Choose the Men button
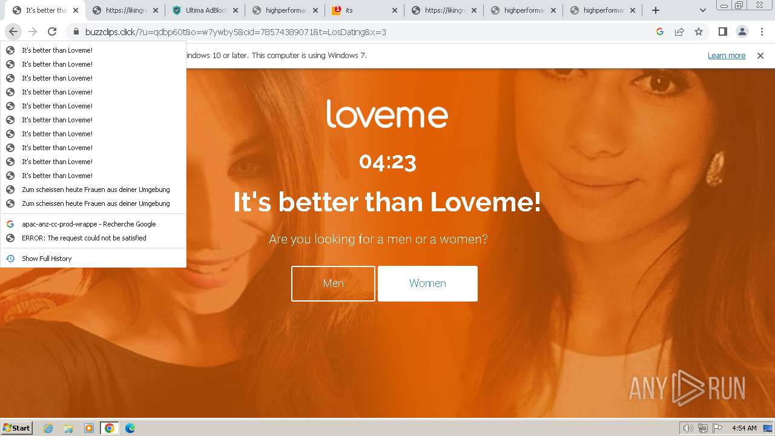 (333, 283)
